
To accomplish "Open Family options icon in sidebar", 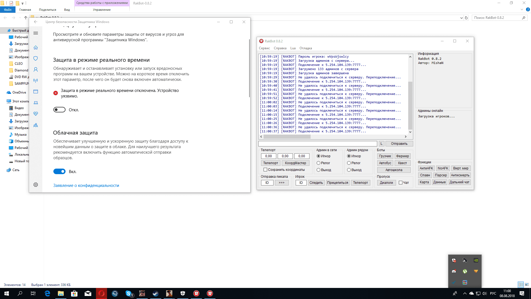I will pyautogui.click(x=36, y=125).
